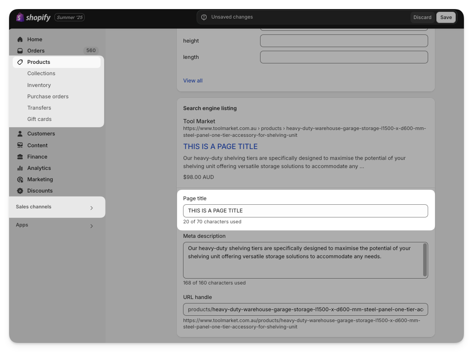This screenshot has width=473, height=352.
Task: Click the Orders inbox icon
Action: (x=20, y=51)
